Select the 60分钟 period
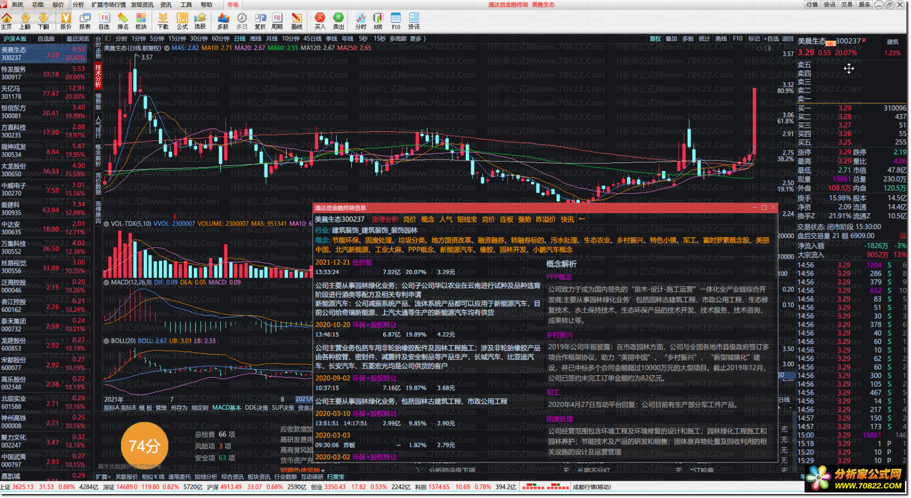 pyautogui.click(x=220, y=39)
